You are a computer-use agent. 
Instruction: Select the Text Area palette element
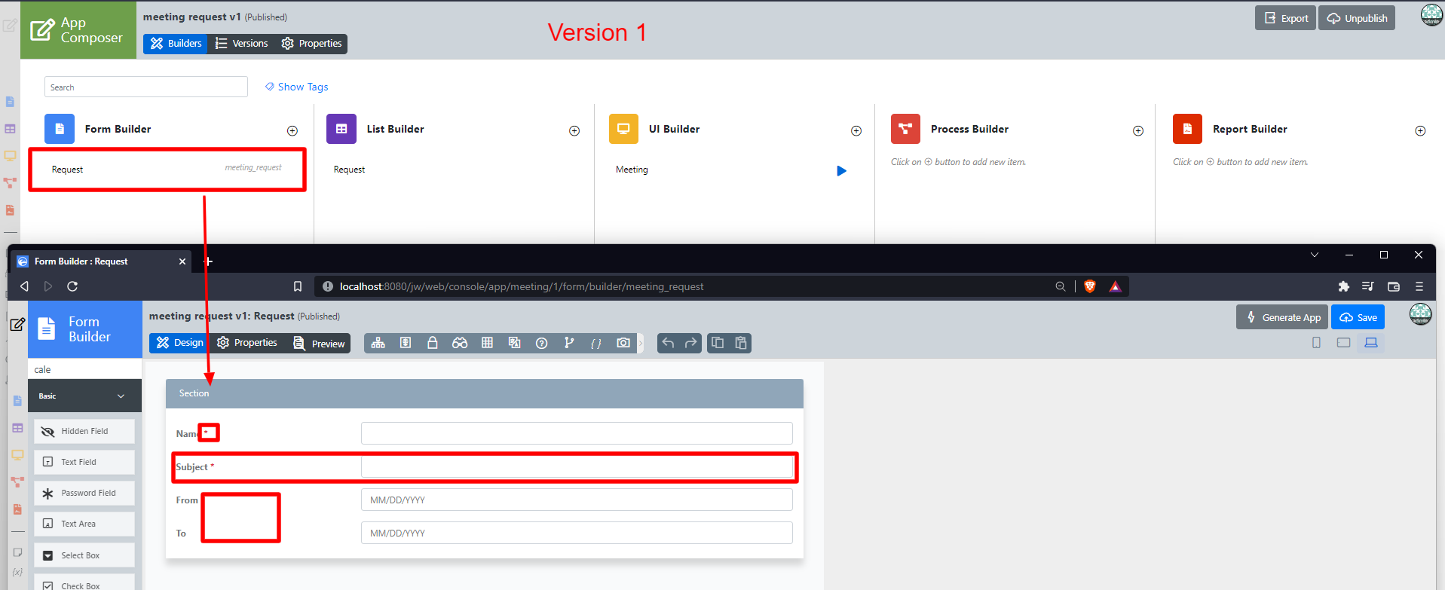click(84, 524)
